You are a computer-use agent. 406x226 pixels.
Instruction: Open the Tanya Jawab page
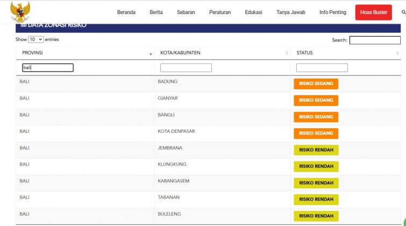(290, 12)
